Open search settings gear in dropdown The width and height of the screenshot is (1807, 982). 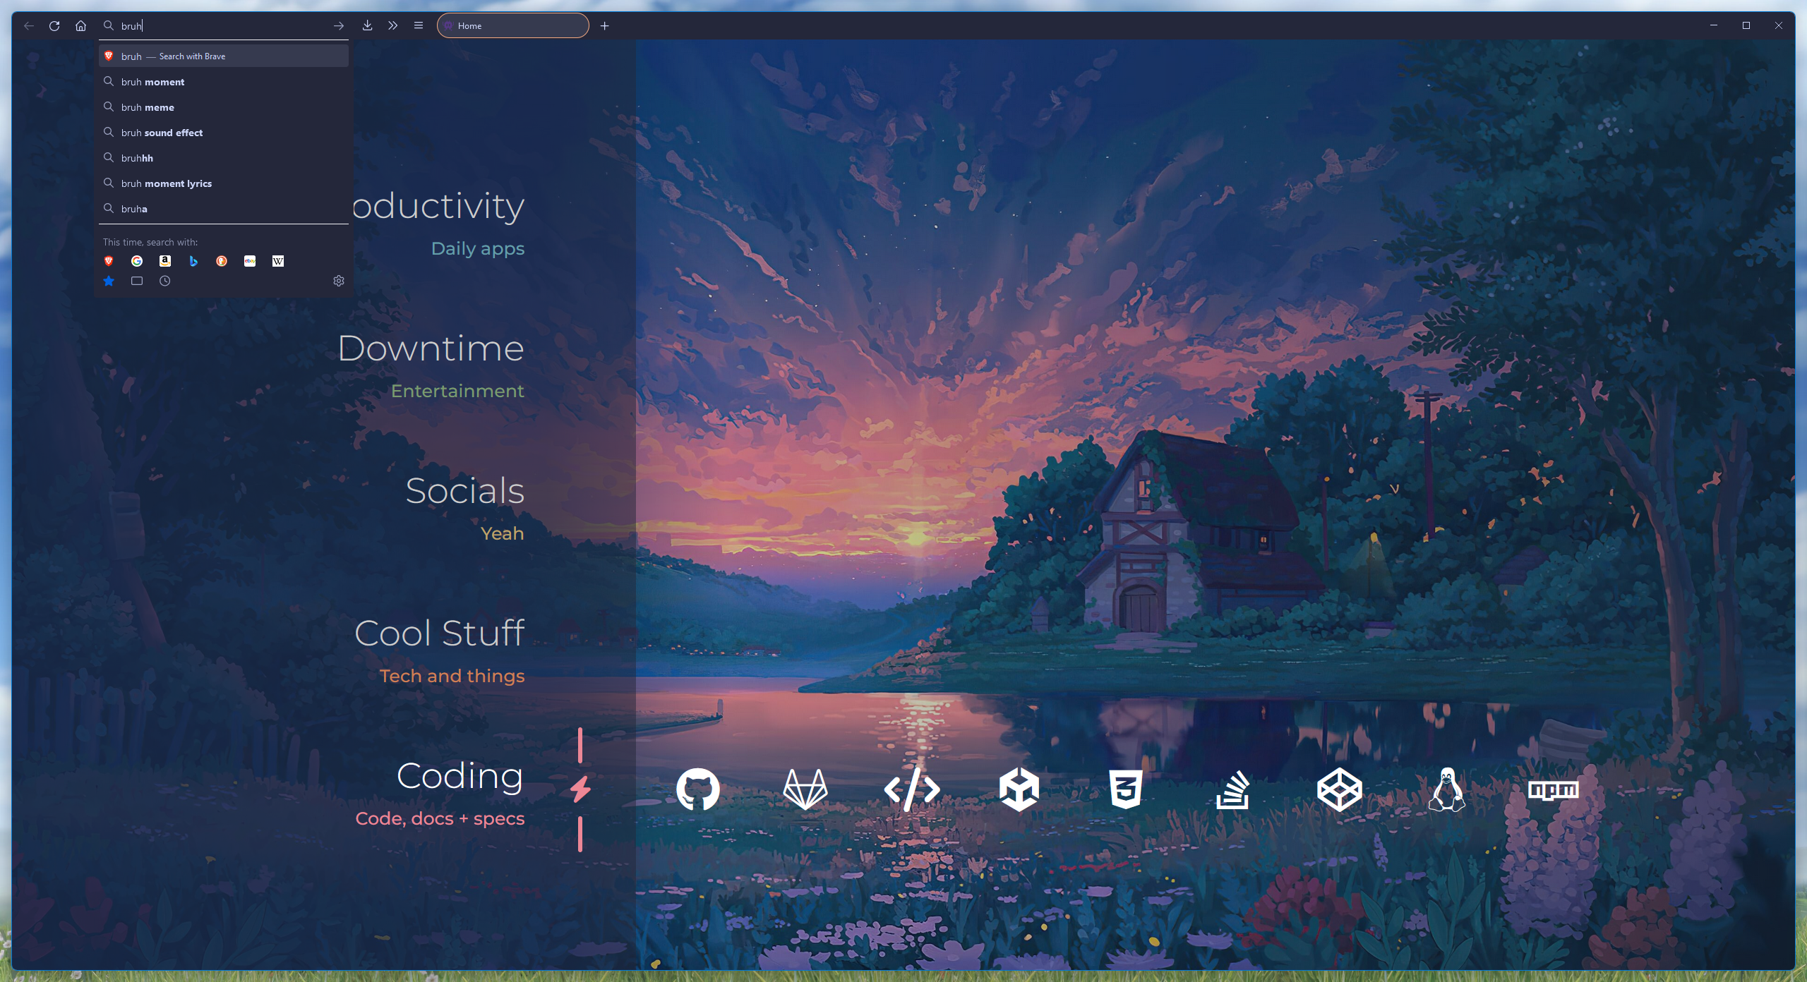point(339,281)
